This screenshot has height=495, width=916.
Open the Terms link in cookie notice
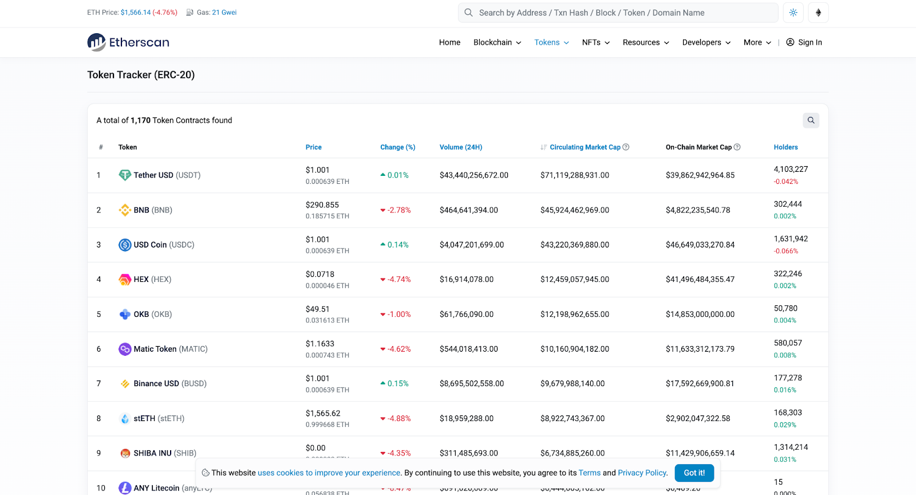point(590,473)
